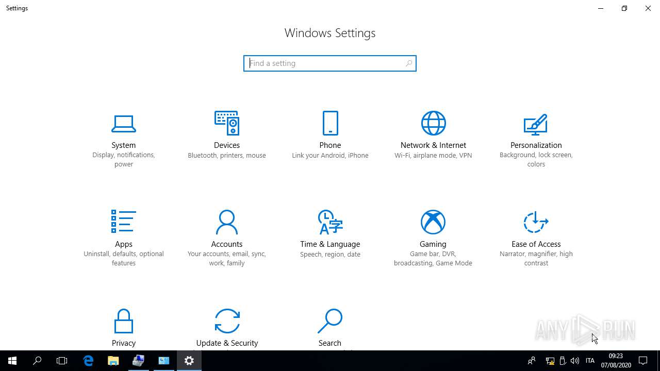Click 'Narrator, magnifier, high contrast' description
The width and height of the screenshot is (660, 371).
point(536,259)
